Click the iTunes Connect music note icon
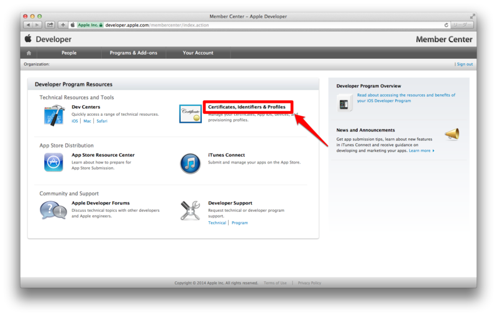This screenshot has width=497, height=316. coord(190,164)
